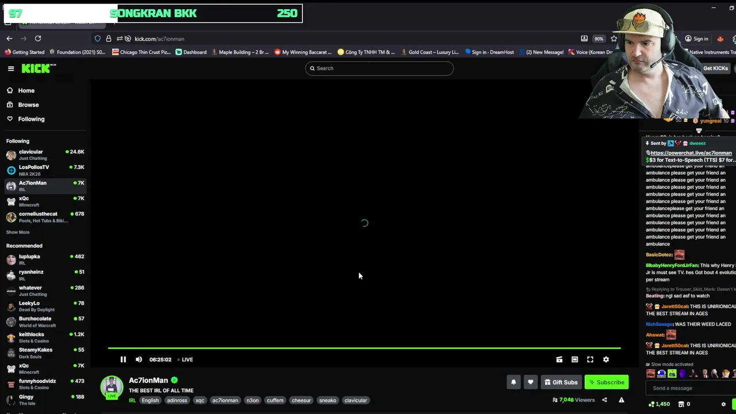
Task: Jump to LIVE indicator
Action: [185, 359]
